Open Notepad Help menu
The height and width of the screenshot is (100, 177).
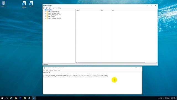pyautogui.click(x=59, y=70)
